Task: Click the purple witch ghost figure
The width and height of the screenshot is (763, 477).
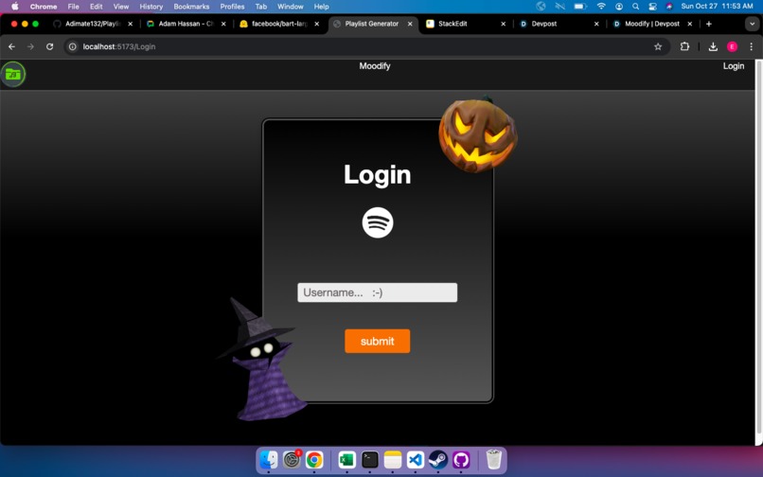Action: (x=263, y=360)
